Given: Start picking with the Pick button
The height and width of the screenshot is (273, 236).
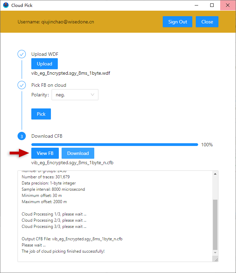Looking at the screenshot, I should point(41,114).
